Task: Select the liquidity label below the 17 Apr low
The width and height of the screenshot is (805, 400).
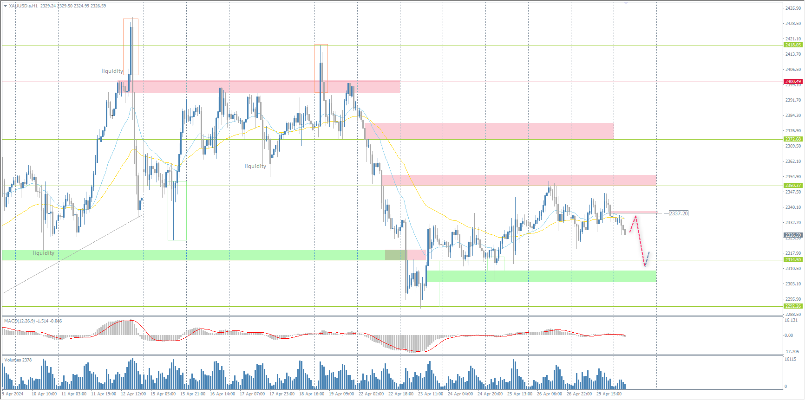Action: (x=255, y=166)
